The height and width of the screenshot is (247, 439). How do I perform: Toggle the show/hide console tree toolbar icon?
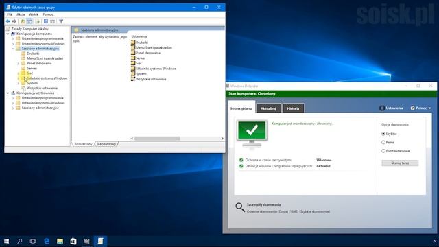[29, 21]
